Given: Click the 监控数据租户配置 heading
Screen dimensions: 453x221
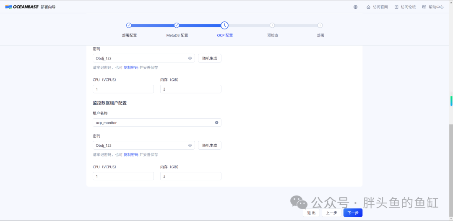Looking at the screenshot, I should click(x=110, y=103).
